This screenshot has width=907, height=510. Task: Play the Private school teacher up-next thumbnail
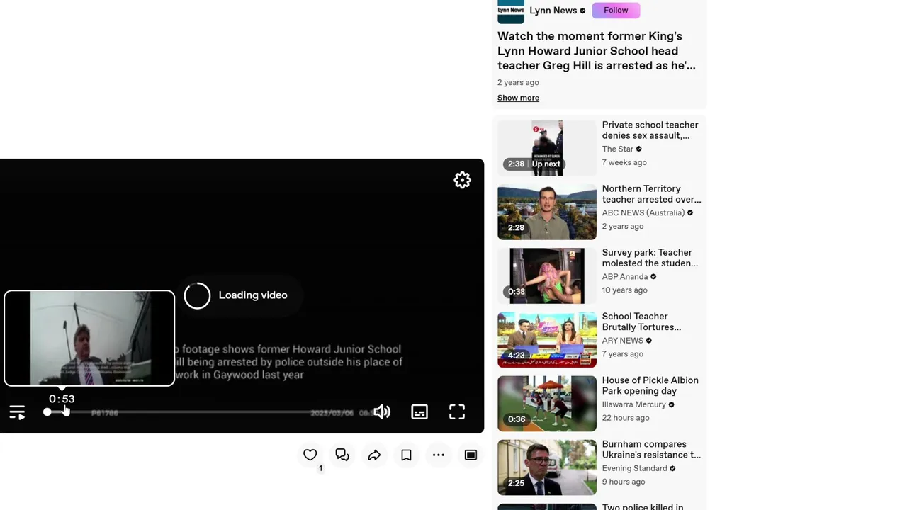pos(547,148)
